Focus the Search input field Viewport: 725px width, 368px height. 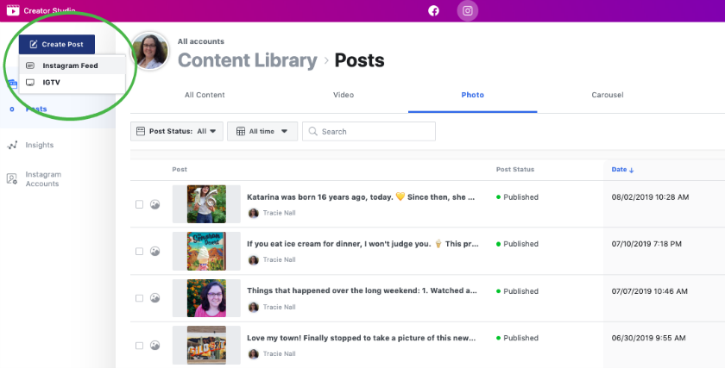tap(369, 132)
